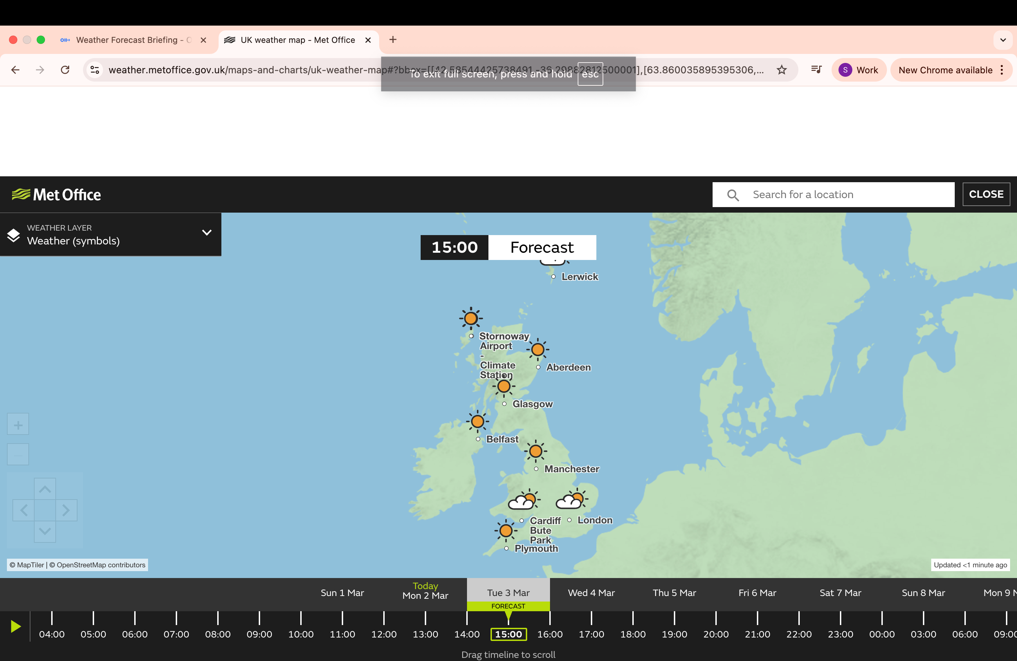Screen dimensions: 1017x661
Task: Expand the Weather Layer dropdown
Action: pyautogui.click(x=207, y=233)
